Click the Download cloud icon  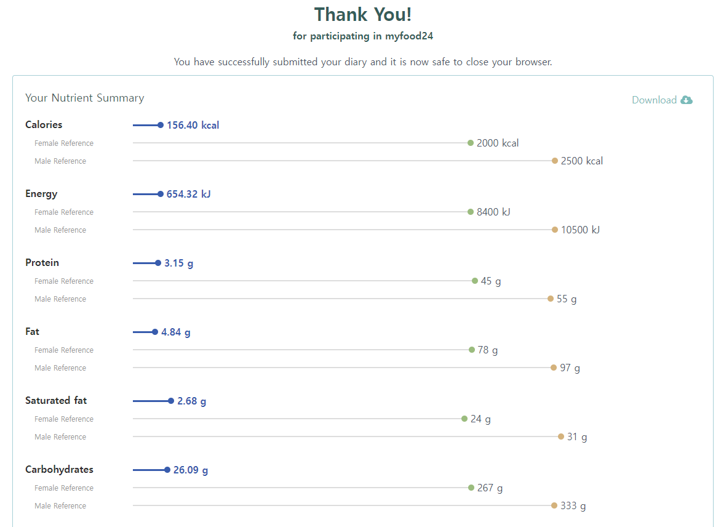click(687, 100)
